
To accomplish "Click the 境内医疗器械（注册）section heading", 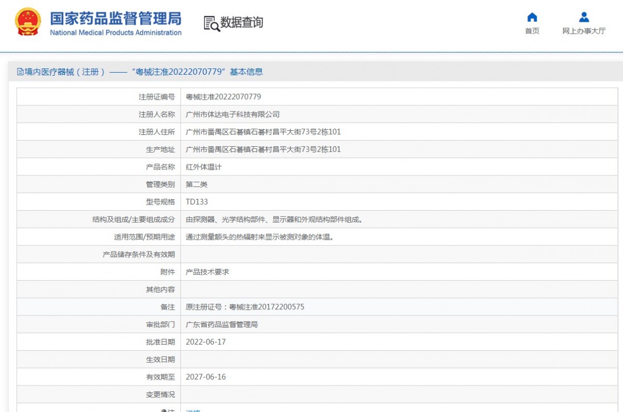I will 140,72.
